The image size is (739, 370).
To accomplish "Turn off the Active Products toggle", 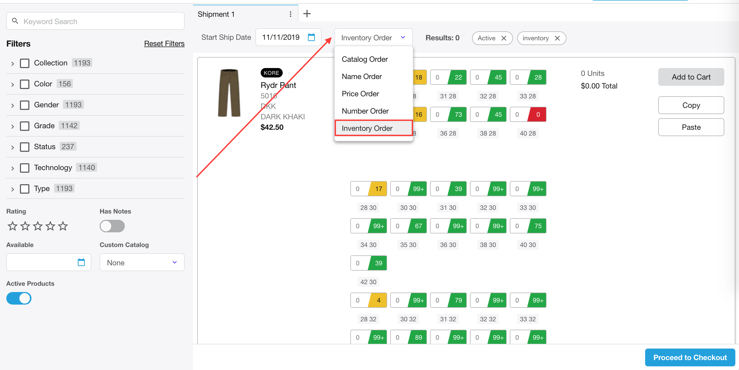I will (x=19, y=298).
